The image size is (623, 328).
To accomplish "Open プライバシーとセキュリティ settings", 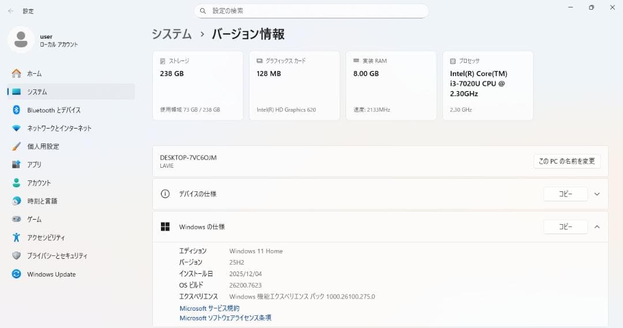I will [71, 256].
